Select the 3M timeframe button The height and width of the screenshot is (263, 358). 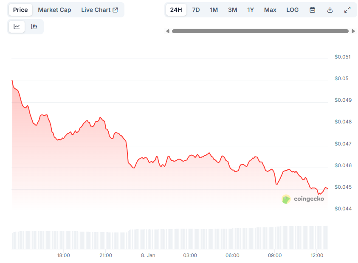232,9
